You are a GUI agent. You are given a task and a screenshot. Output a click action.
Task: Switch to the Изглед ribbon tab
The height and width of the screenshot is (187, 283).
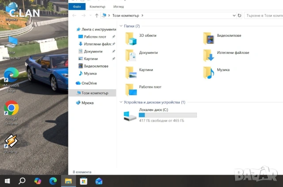pyautogui.click(x=119, y=7)
